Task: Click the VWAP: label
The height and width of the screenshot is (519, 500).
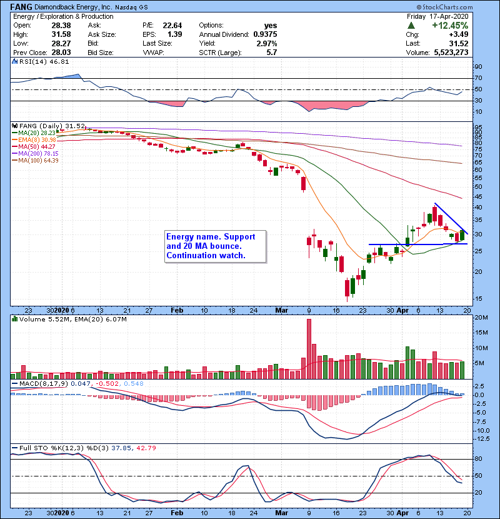Action: point(154,53)
